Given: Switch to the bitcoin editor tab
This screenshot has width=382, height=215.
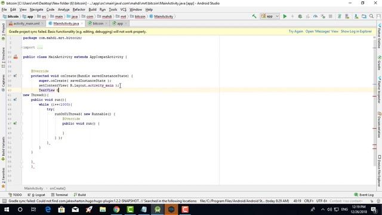Looking at the screenshot, I should click(98, 23).
